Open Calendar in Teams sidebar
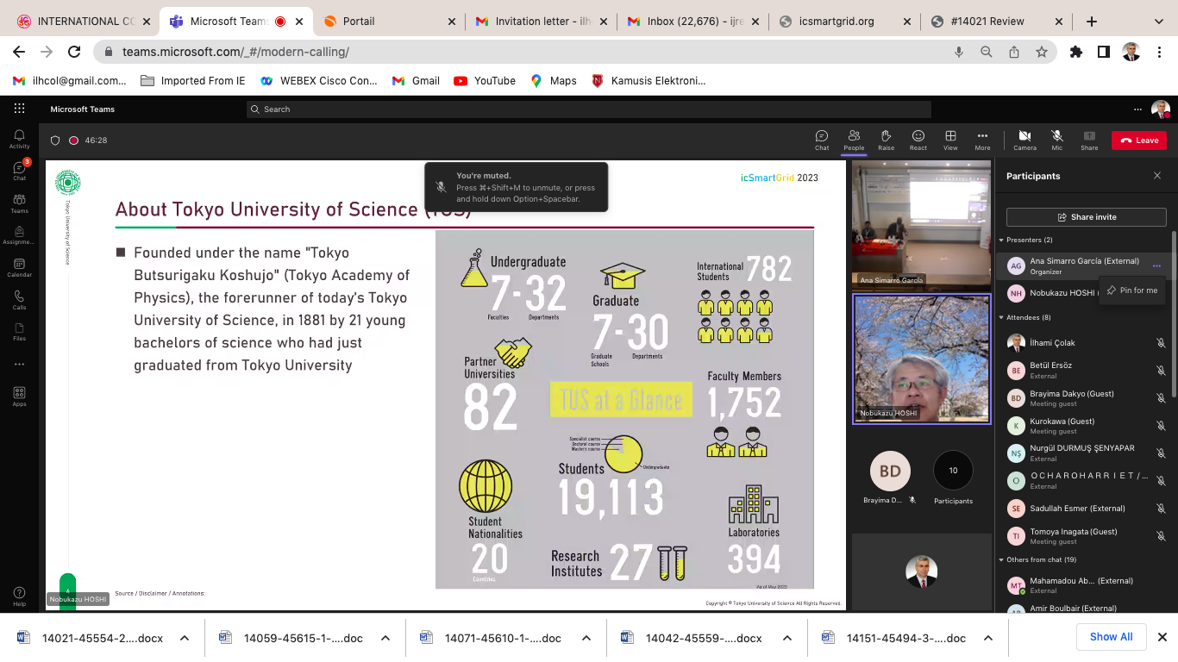 point(19,267)
